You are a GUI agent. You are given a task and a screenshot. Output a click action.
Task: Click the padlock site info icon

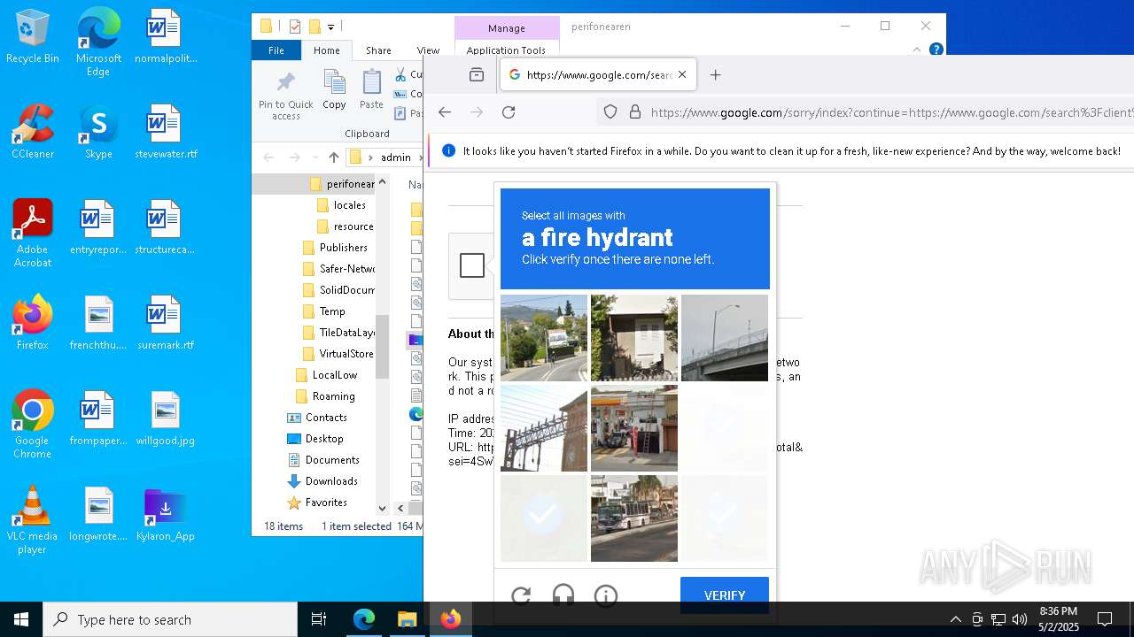[634, 112]
